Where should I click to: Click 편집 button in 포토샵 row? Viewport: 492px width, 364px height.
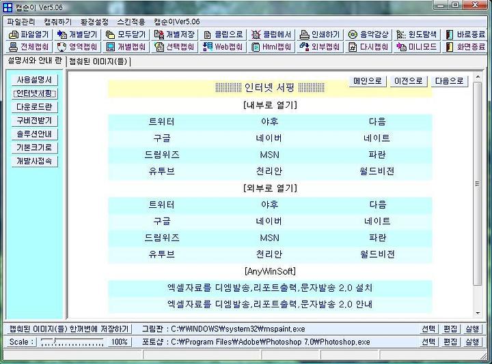click(x=450, y=342)
